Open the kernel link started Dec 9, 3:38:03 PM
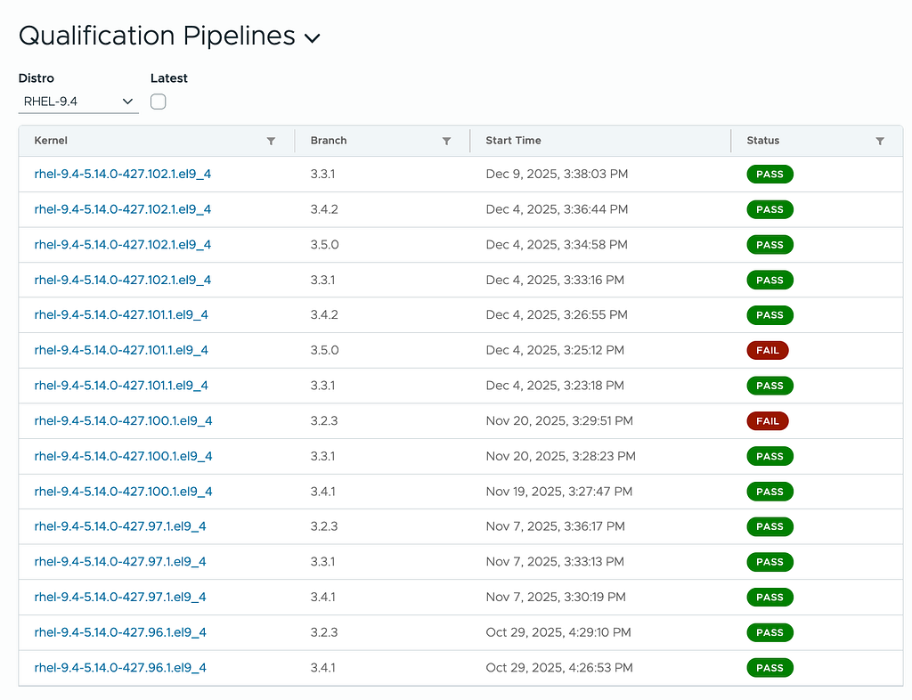Image resolution: width=912 pixels, height=700 pixels. click(123, 175)
